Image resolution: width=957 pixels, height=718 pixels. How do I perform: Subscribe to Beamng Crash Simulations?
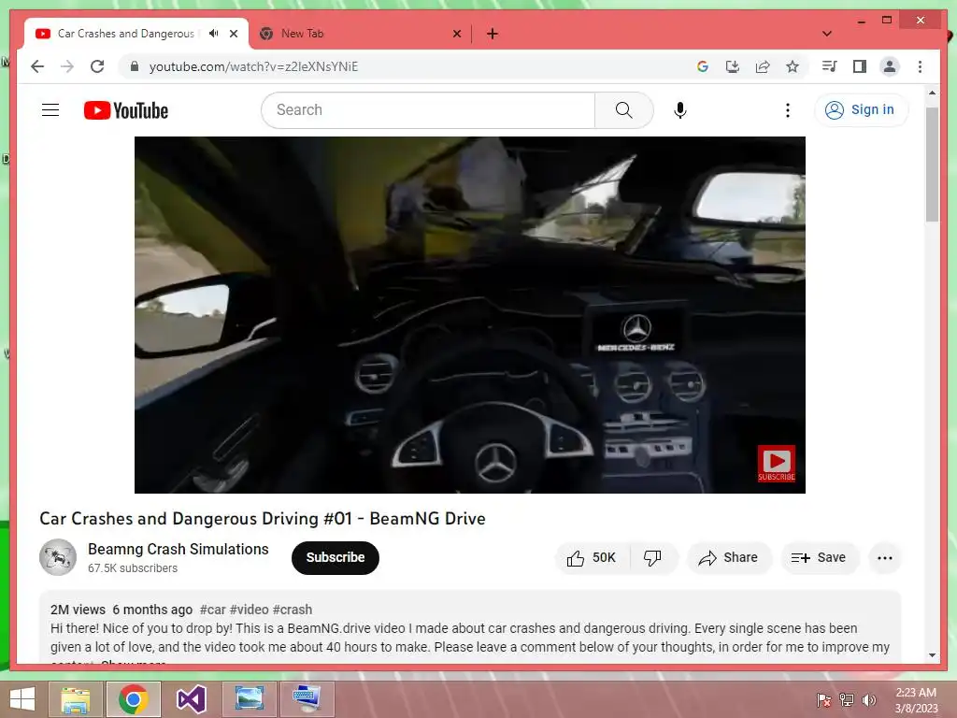[336, 557]
